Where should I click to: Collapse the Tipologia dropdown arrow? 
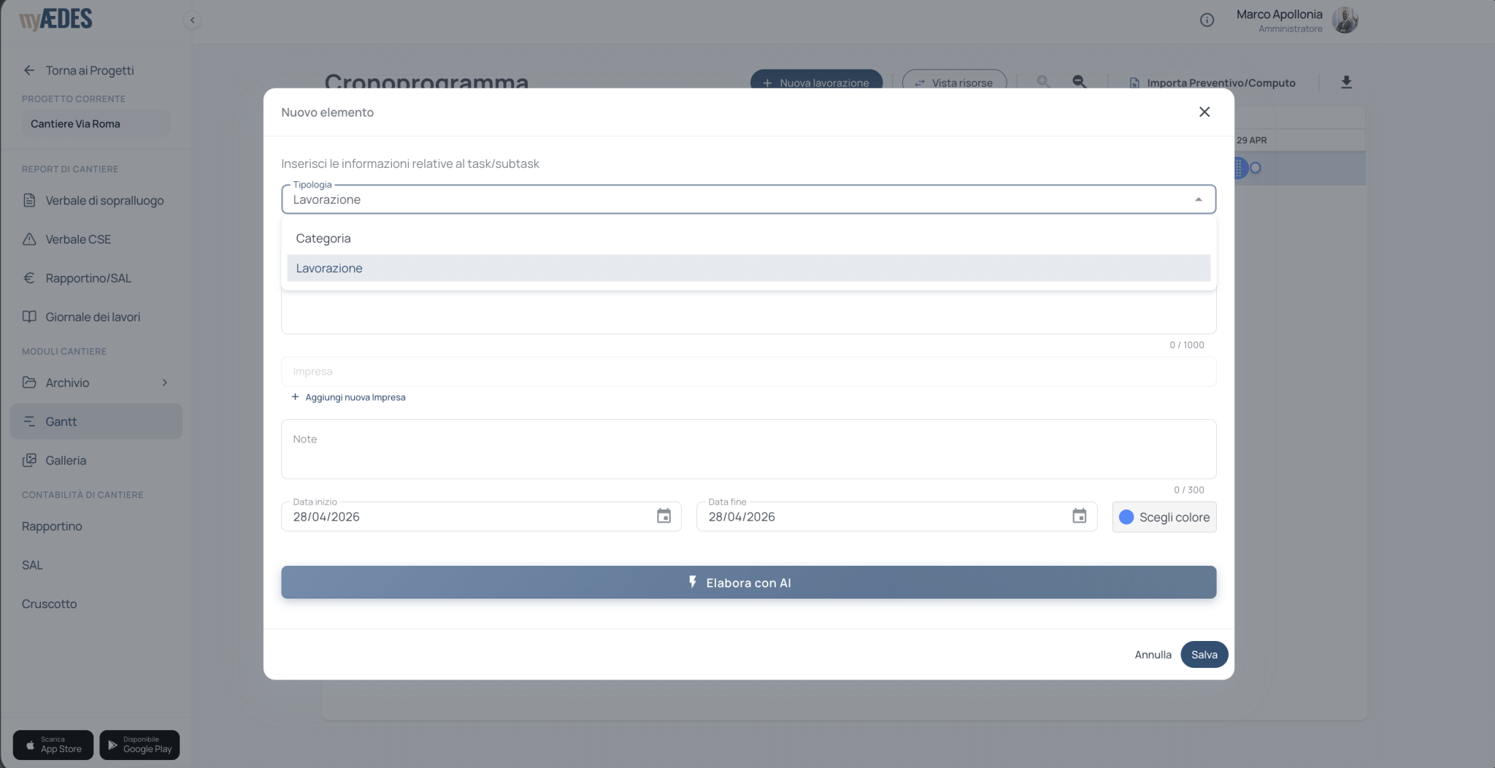point(1198,199)
